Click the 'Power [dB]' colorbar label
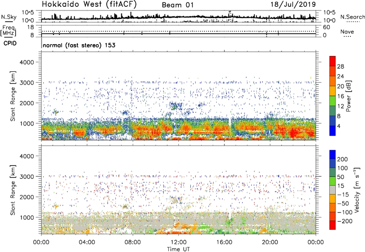 [x=348, y=96]
